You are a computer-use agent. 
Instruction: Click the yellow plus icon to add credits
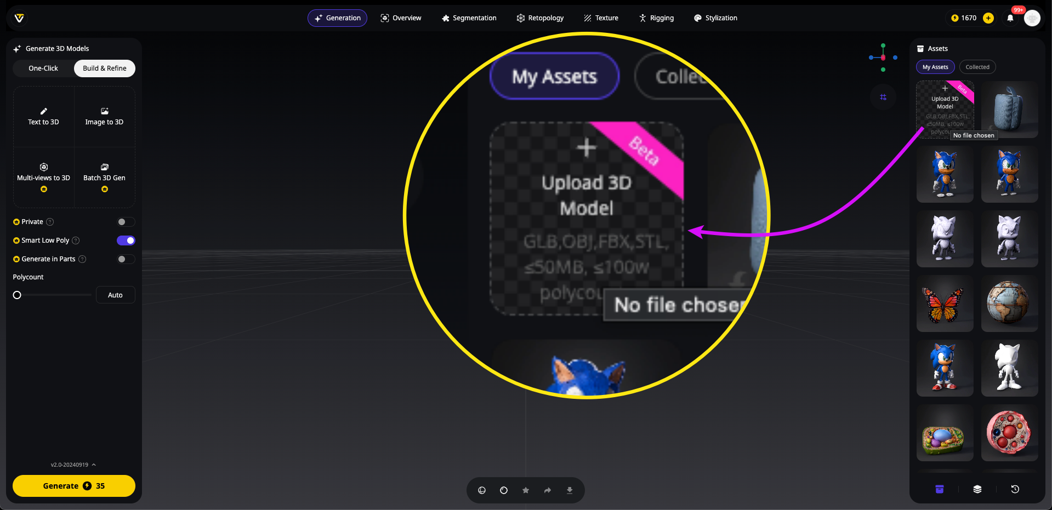coord(988,18)
